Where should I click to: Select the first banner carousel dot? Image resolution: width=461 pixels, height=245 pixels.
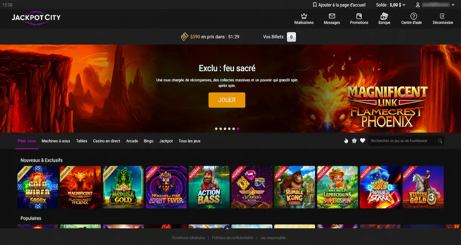click(x=216, y=129)
